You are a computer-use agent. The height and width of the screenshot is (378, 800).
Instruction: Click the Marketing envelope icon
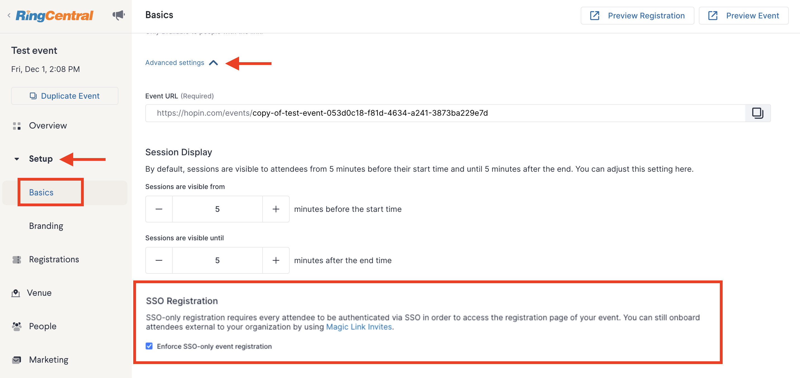pos(17,360)
